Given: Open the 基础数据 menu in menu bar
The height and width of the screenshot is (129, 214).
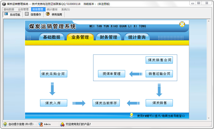Looking at the screenshot, I should [9, 9].
